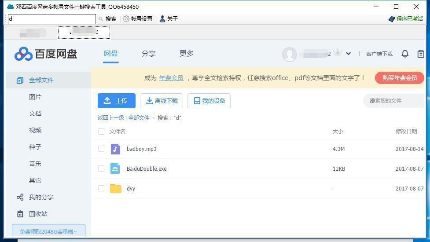Click the magnifier search icon in the toolbar
The height and width of the screenshot is (242, 430).
click(x=101, y=18)
